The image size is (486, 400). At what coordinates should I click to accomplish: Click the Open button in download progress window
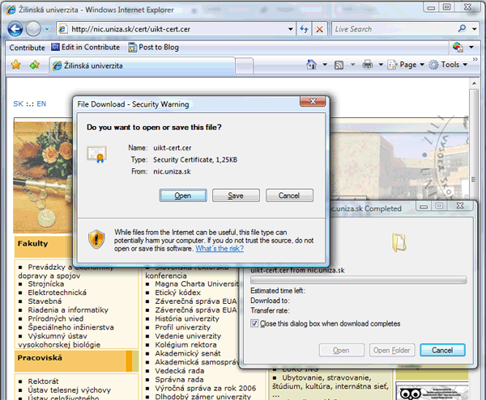point(341,350)
